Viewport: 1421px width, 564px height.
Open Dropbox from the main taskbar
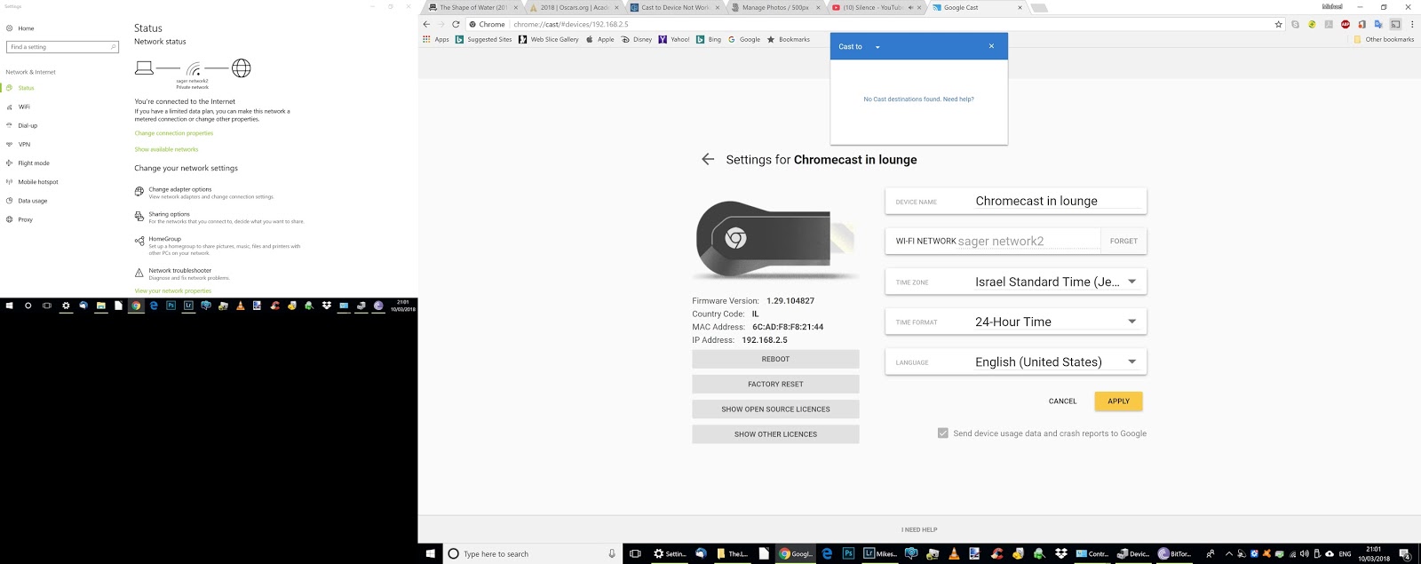[x=1060, y=553]
